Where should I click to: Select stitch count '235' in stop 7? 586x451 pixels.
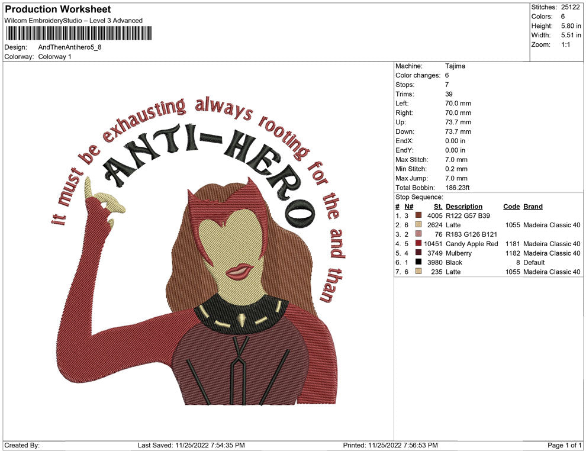(437, 272)
